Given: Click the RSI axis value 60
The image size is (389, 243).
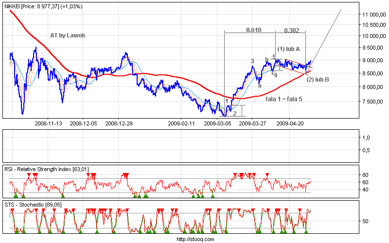Looking at the screenshot, I should 366,182.
